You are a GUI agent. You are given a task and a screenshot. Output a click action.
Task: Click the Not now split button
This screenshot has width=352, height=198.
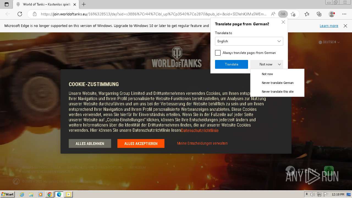[x=267, y=64]
